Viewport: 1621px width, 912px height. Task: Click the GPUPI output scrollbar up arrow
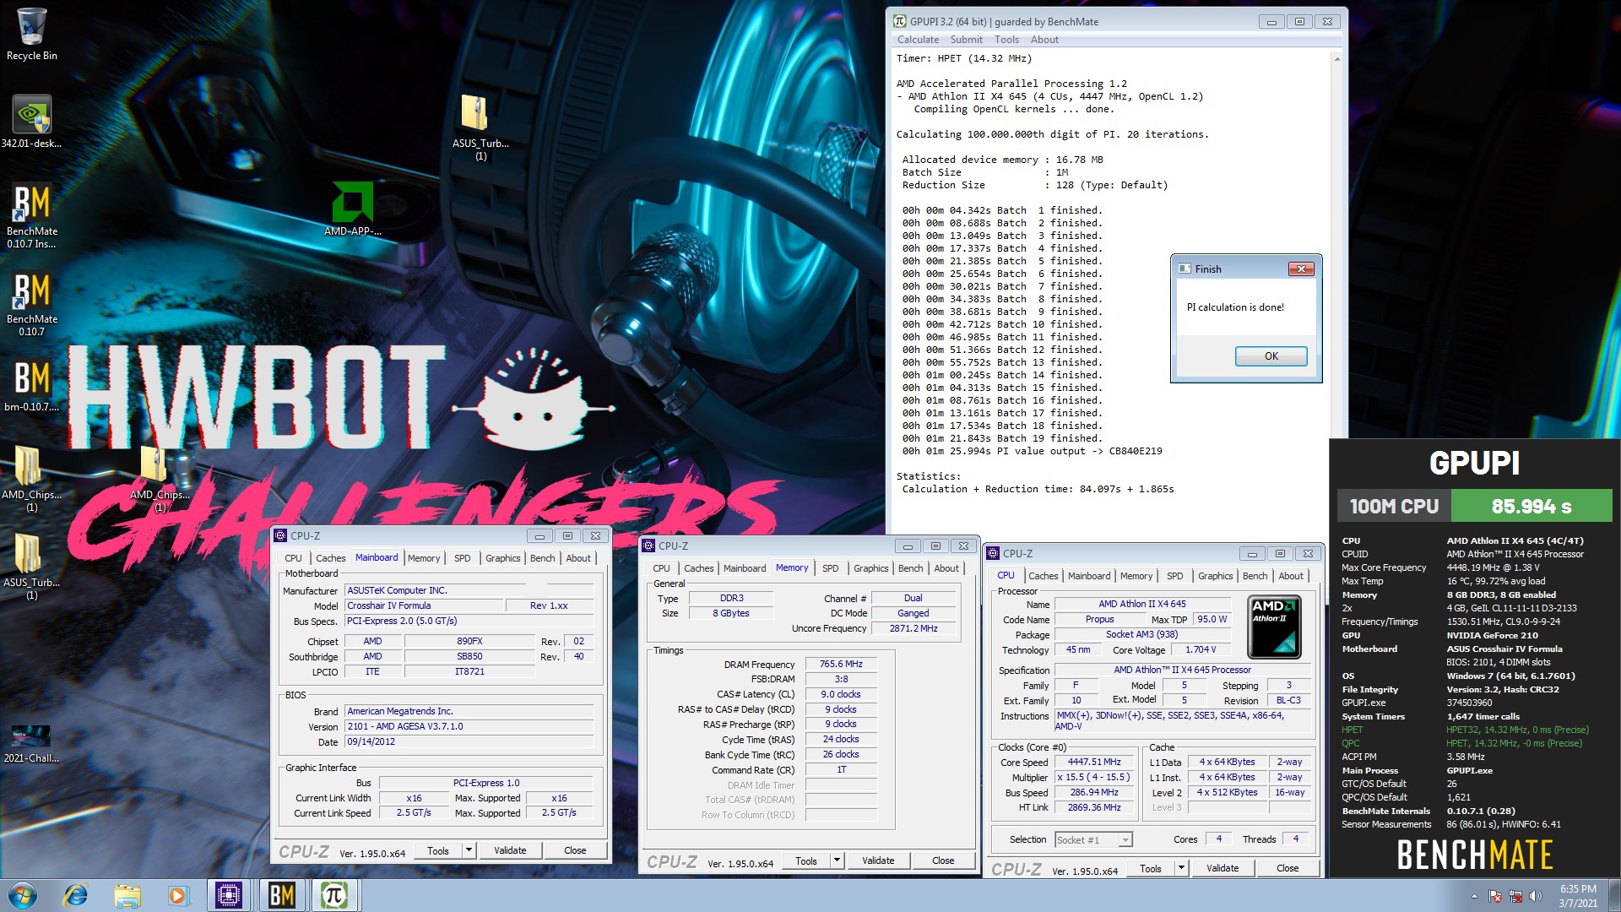coord(1336,59)
